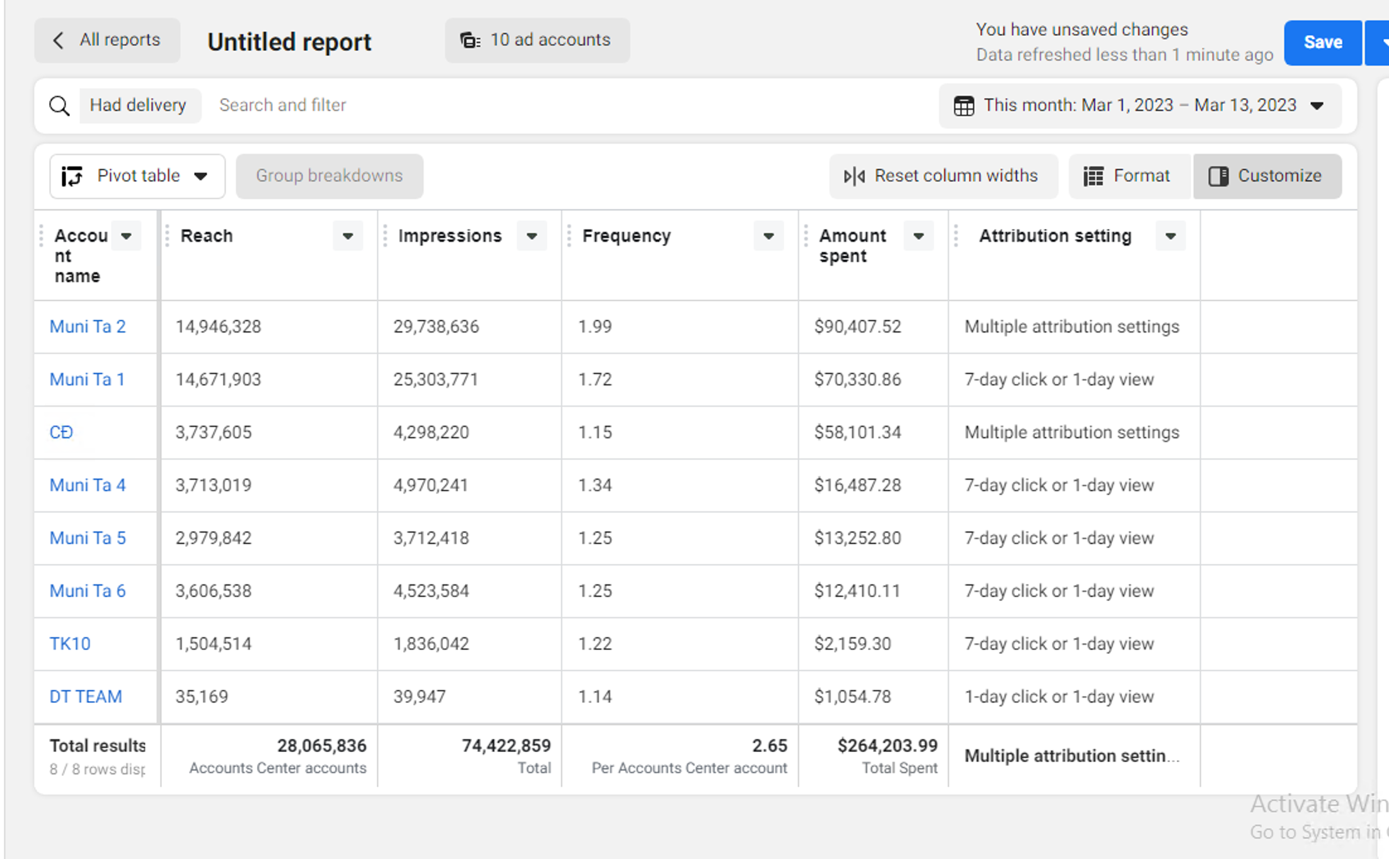Open the Frequency column dropdown arrow
Screen dimensions: 1389x859
(x=769, y=236)
